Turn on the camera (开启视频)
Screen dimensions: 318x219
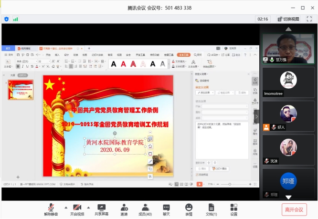point(77,209)
